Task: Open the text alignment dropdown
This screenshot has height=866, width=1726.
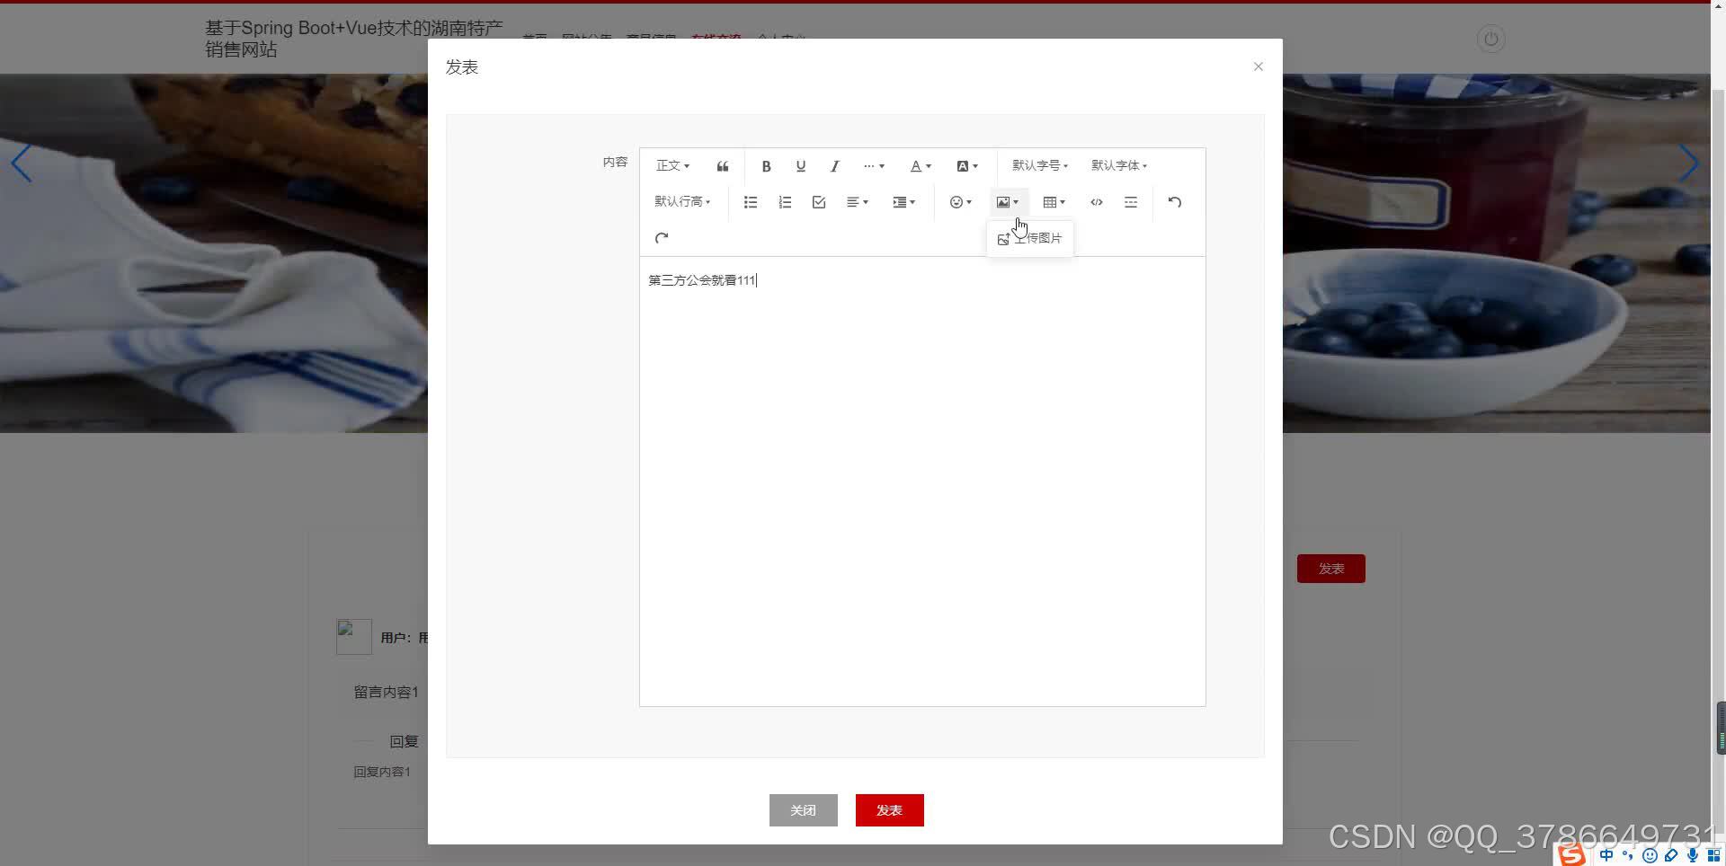Action: tap(858, 202)
